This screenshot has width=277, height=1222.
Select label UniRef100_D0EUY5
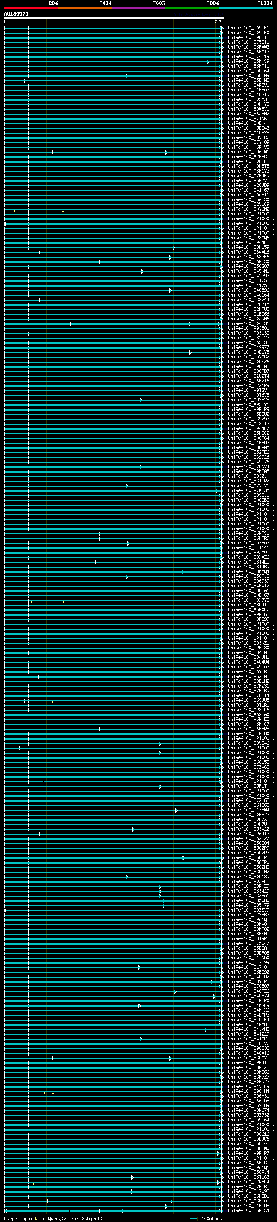click(x=248, y=352)
